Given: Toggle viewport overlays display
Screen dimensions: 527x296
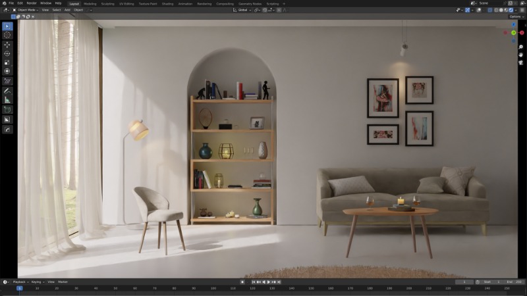Looking at the screenshot, I should (480, 10).
